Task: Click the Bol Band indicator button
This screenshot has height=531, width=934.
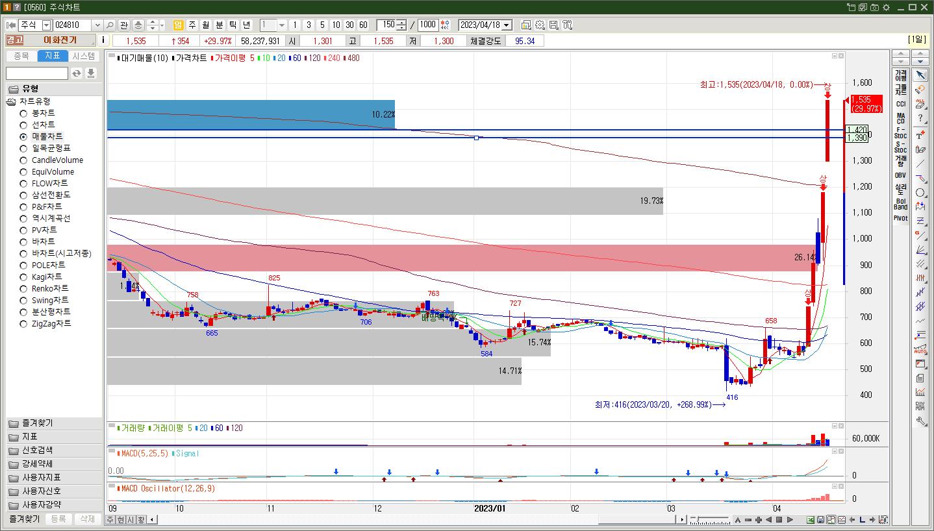Action: point(900,204)
